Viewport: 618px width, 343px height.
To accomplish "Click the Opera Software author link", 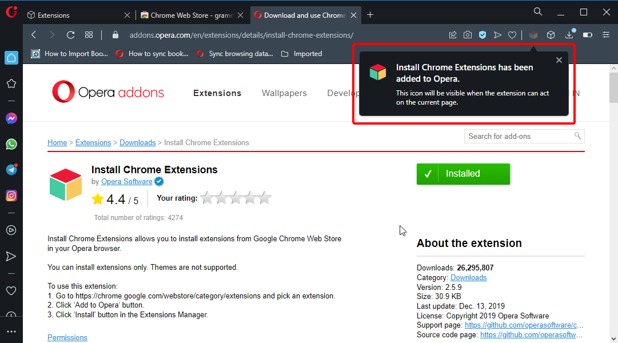I will tap(126, 182).
